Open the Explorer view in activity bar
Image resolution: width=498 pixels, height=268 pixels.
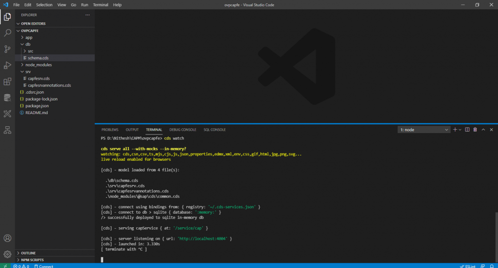tap(7, 17)
